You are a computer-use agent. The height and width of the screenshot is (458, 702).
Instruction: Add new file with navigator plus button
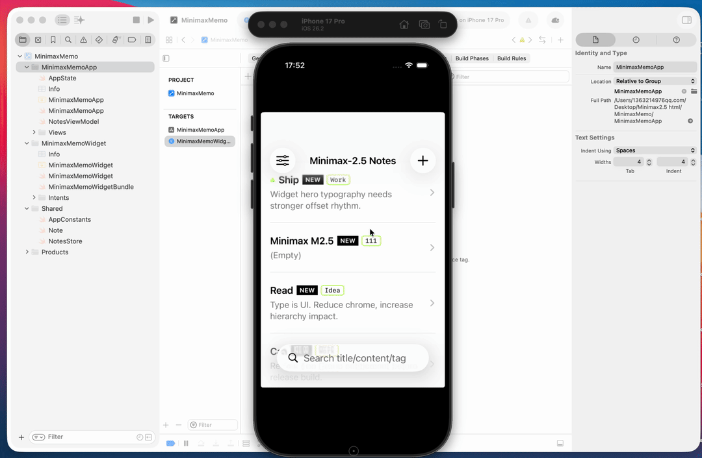point(21,437)
